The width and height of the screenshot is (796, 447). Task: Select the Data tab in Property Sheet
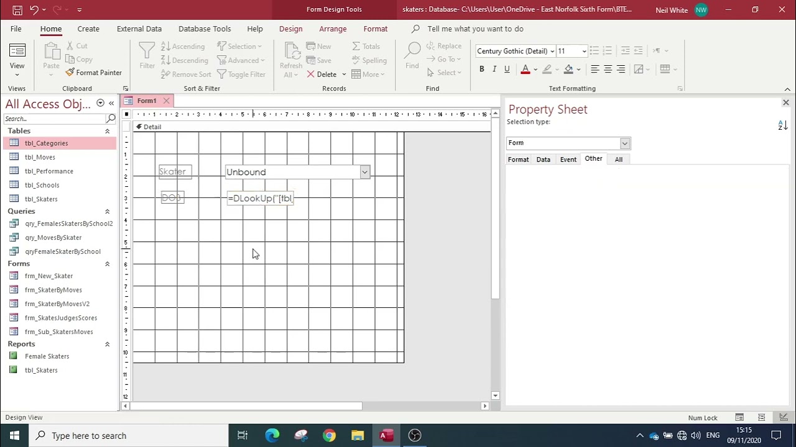tap(544, 160)
